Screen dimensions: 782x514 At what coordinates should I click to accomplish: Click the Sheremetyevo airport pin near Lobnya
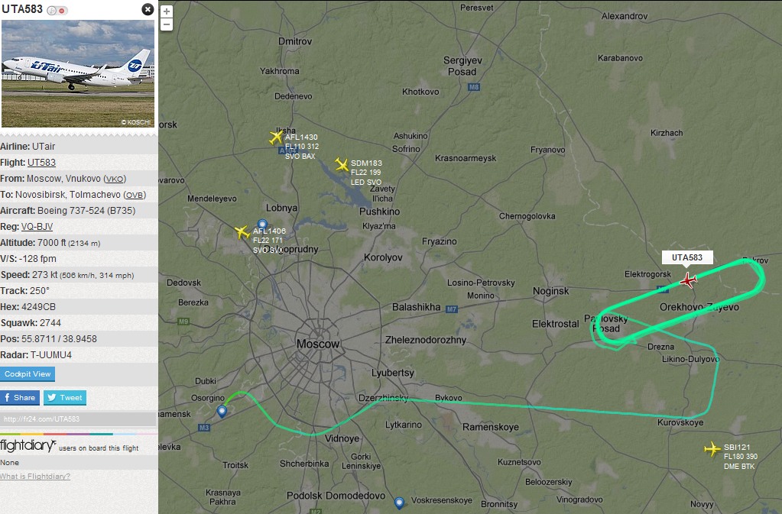pos(262,225)
